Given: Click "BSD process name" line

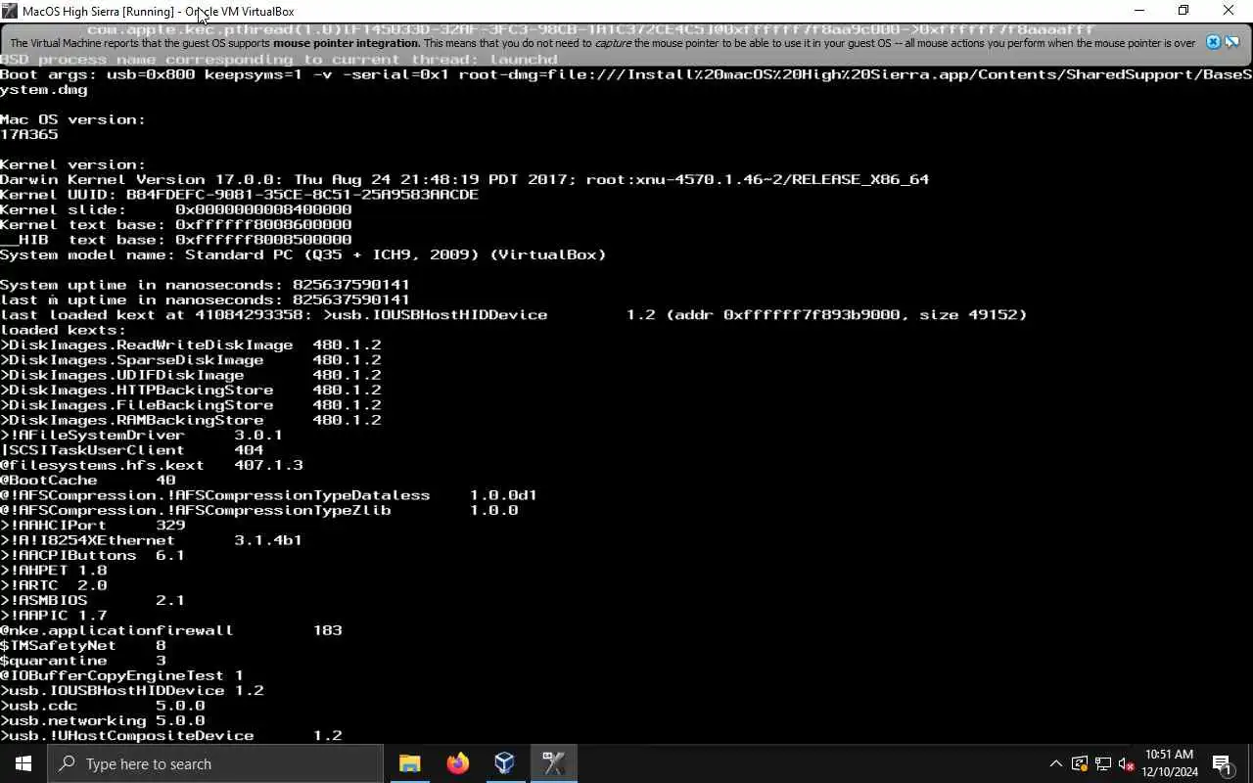Looking at the screenshot, I should pyautogui.click(x=278, y=60).
